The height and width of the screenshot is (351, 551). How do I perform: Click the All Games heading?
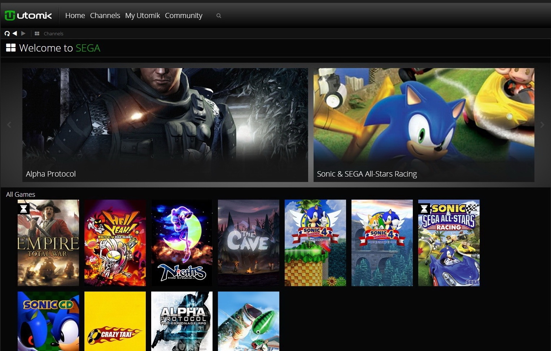[x=21, y=194]
